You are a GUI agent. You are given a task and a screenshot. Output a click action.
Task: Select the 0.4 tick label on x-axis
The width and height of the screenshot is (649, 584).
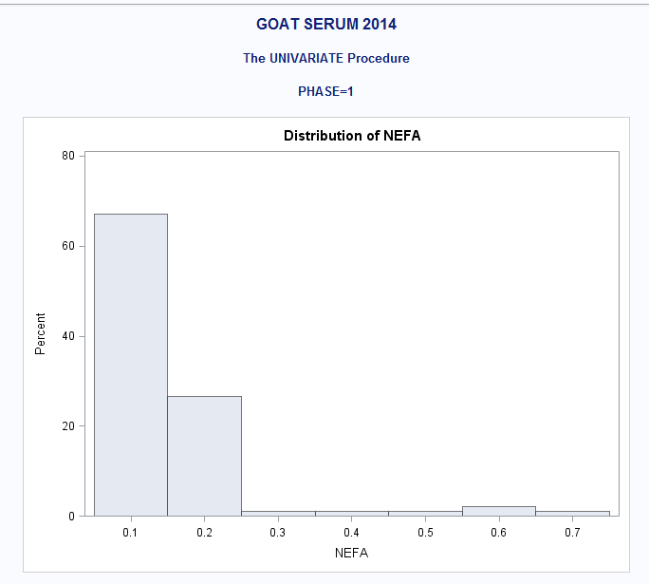352,534
